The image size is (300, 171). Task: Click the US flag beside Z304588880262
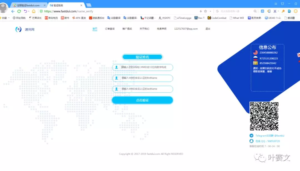pyautogui.click(x=256, y=52)
